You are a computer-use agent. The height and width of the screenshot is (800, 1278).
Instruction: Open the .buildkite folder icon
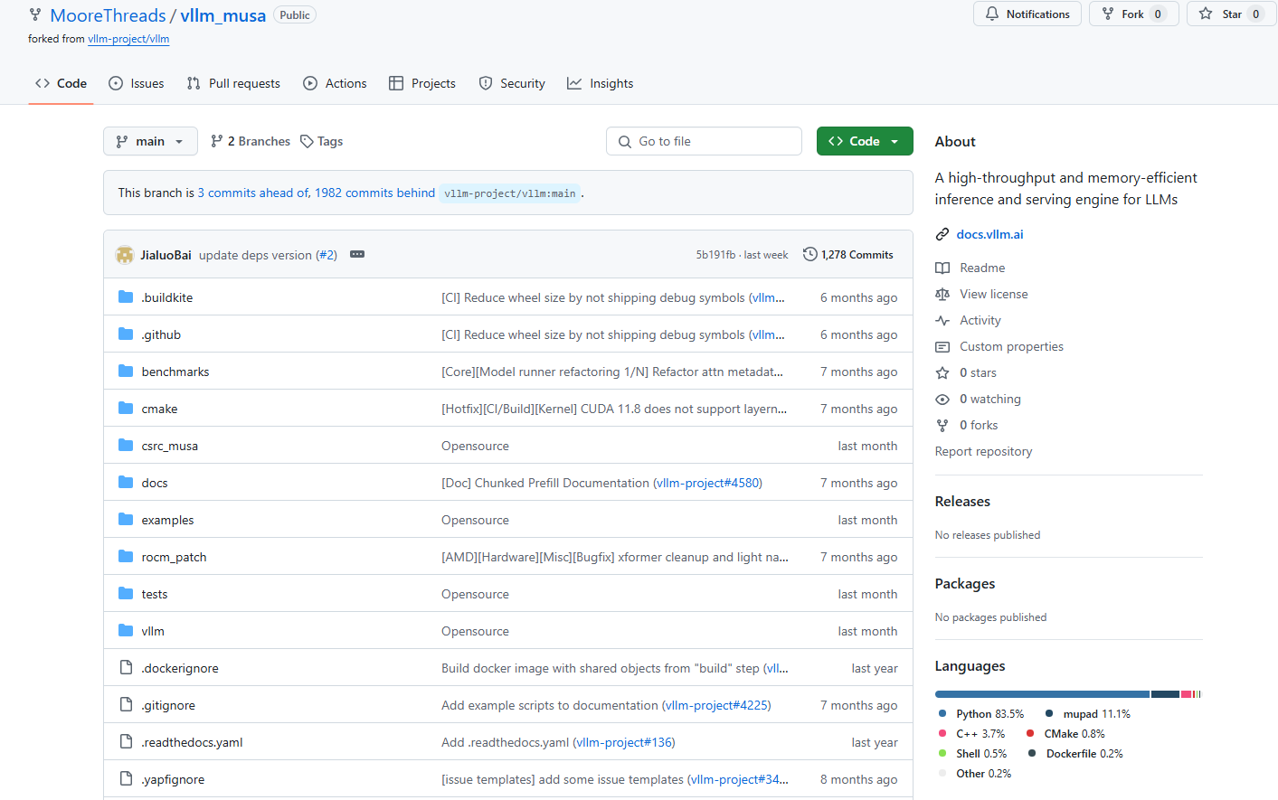[x=126, y=297]
